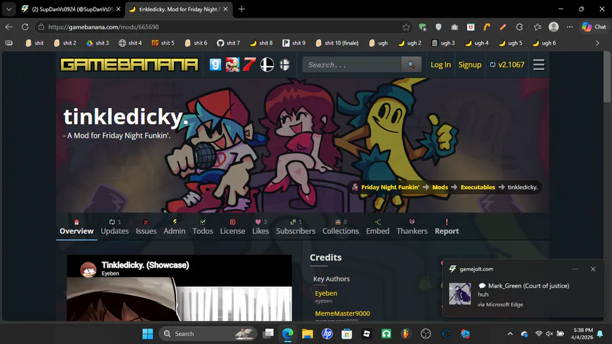Close the tinkledicky browser tab

coord(225,9)
